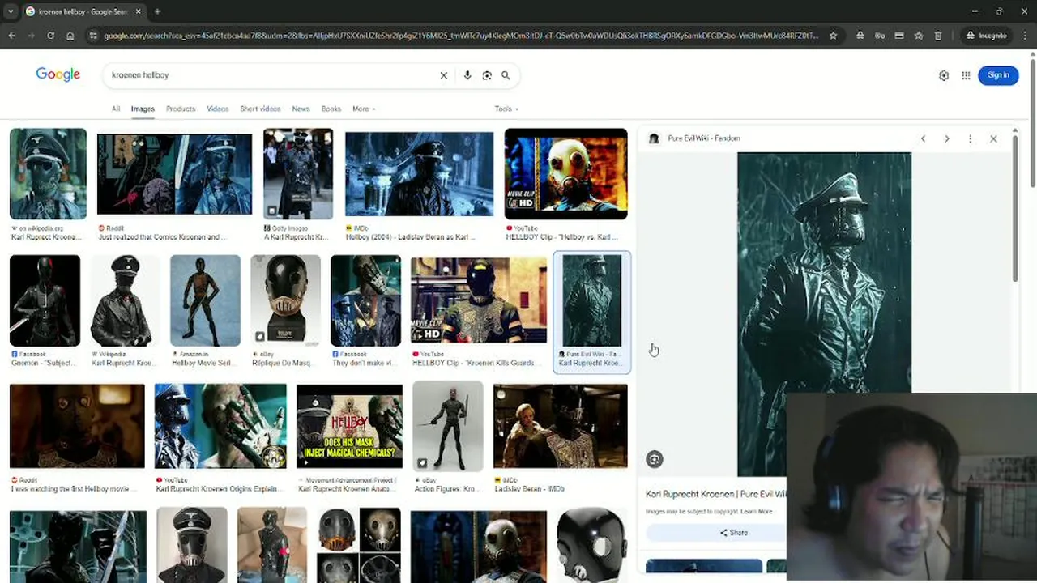This screenshot has height=583, width=1037.
Task: Bookmark this page with the star icon
Action: pyautogui.click(x=833, y=36)
